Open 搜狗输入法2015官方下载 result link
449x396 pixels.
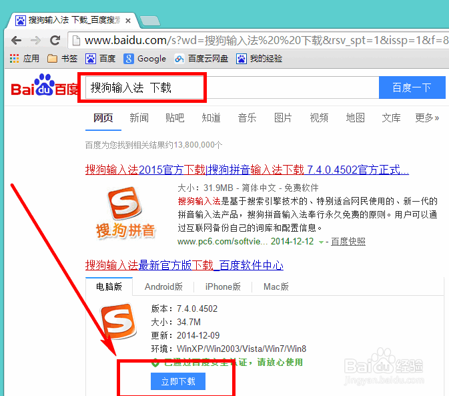tap(247, 170)
